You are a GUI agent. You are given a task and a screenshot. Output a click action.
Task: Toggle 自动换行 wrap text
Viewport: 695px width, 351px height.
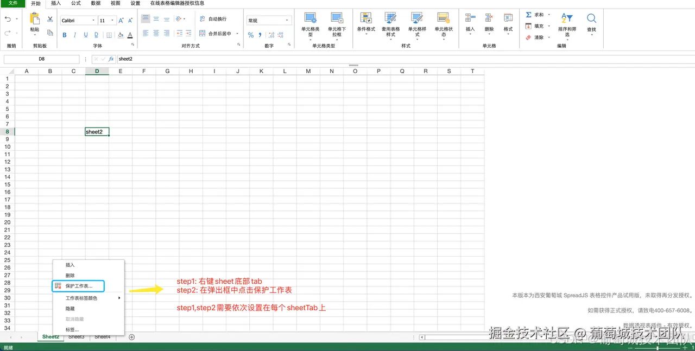(214, 18)
